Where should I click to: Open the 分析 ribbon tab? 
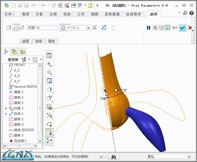39,14
